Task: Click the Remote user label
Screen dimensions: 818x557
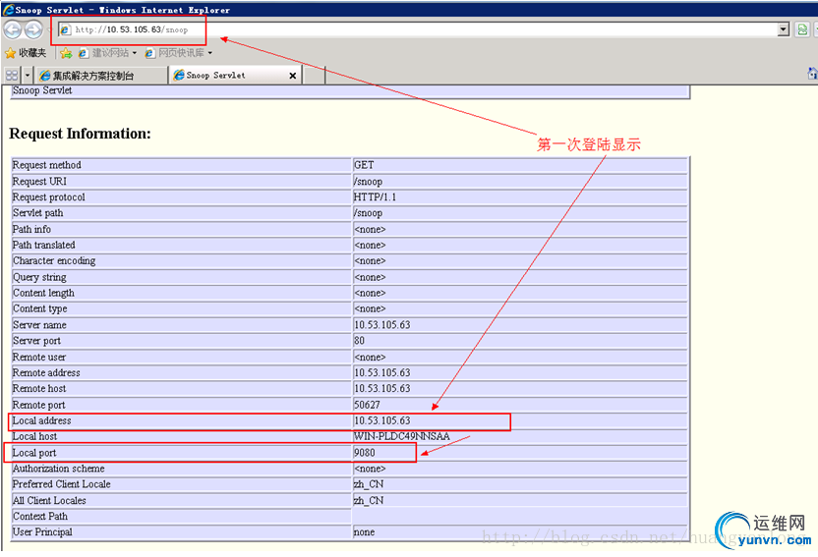Action: coord(39,357)
